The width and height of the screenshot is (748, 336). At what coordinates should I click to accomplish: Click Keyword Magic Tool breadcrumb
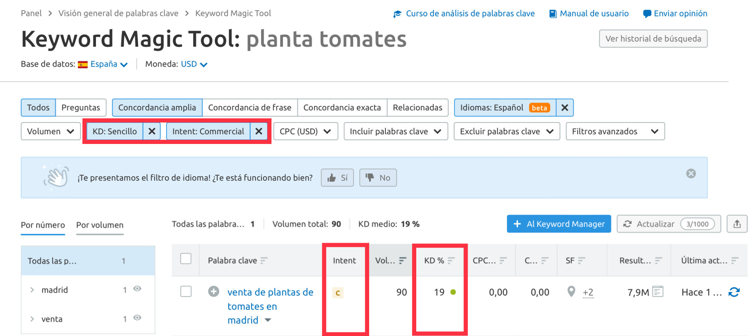233,13
